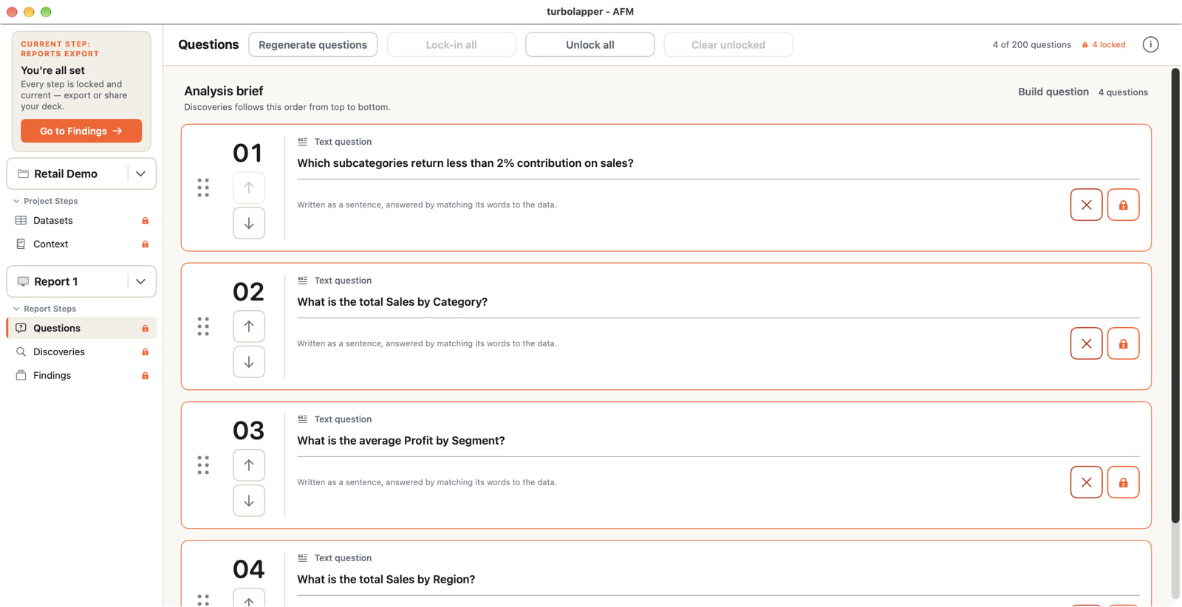Open Context in the sidebar

[x=81, y=244]
